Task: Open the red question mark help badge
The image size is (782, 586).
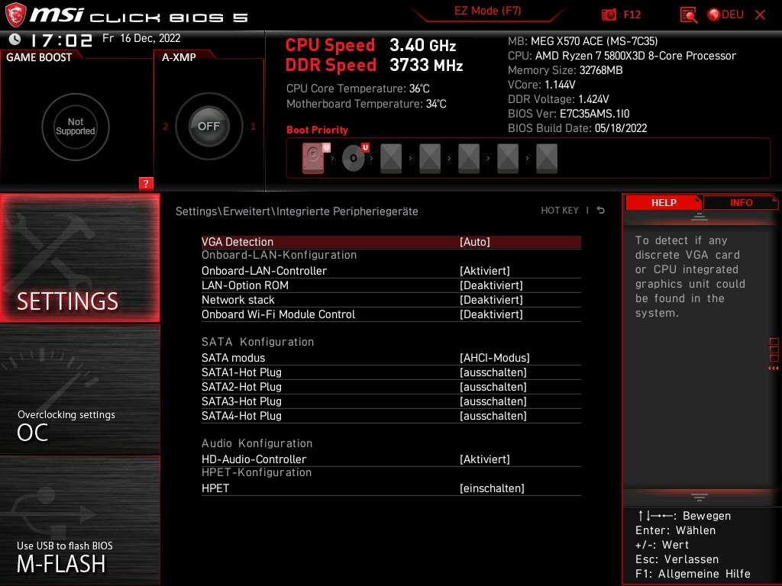Action: coord(146,183)
